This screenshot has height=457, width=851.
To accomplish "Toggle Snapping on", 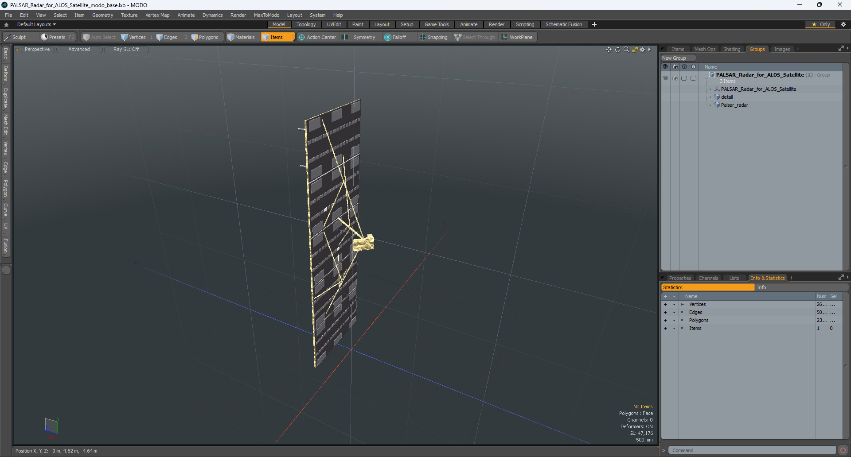I will [433, 37].
